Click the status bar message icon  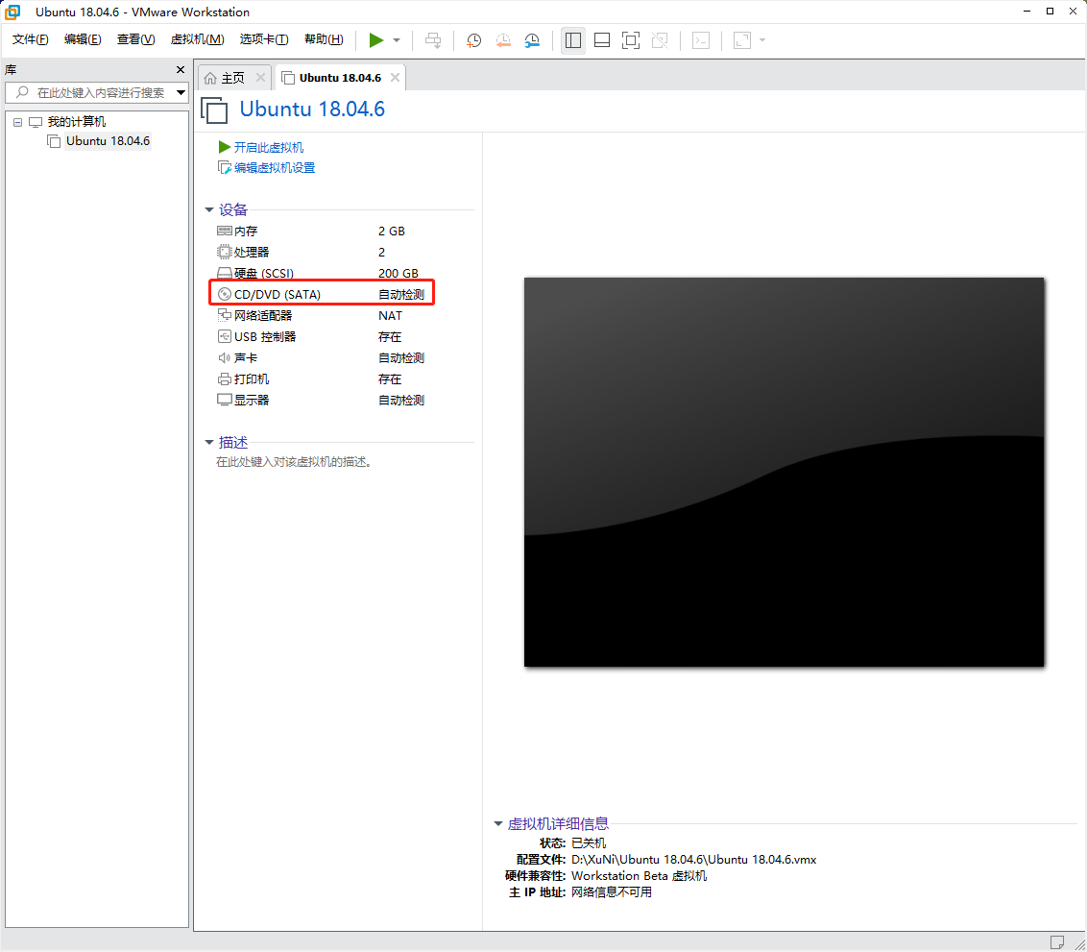[1057, 941]
